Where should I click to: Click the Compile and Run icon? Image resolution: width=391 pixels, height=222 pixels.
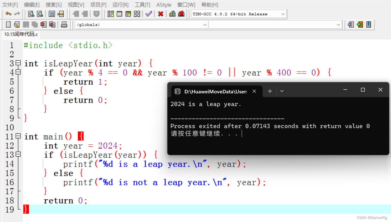128,14
